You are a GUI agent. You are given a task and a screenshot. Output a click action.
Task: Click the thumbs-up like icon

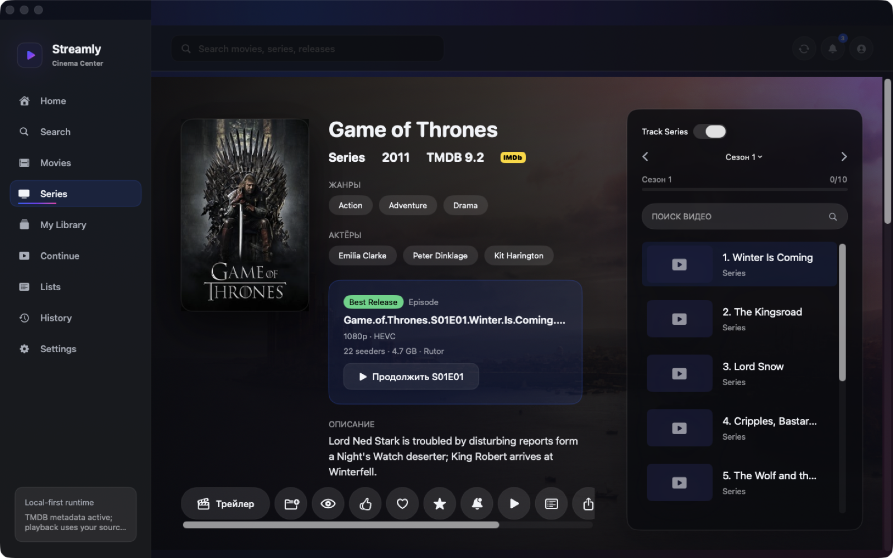(x=366, y=504)
